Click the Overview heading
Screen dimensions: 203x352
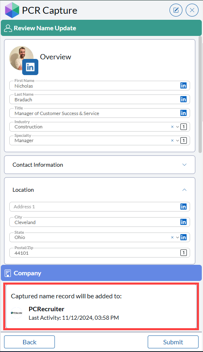point(55,57)
